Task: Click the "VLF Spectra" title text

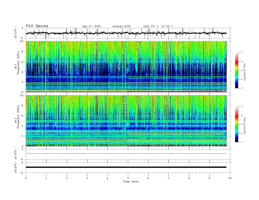Action: (x=37, y=26)
